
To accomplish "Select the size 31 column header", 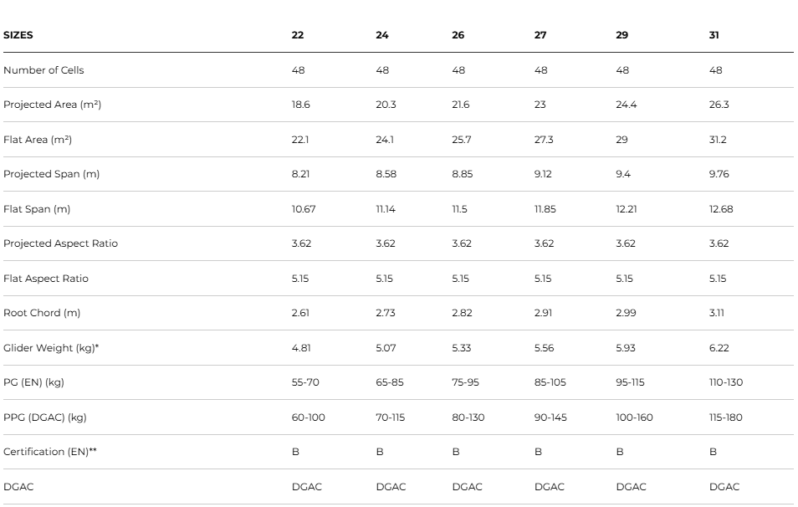I will 714,35.
